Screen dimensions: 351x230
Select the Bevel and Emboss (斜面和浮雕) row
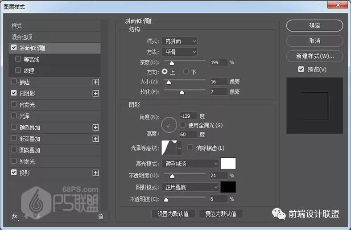[54, 48]
